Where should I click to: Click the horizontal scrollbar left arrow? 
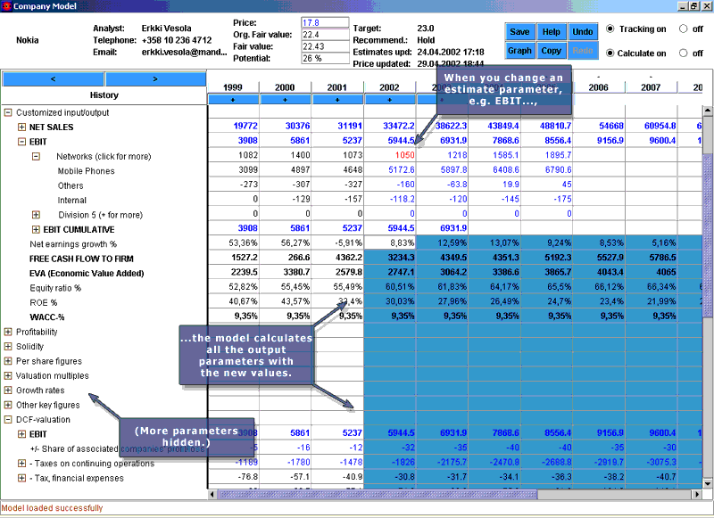click(x=212, y=494)
